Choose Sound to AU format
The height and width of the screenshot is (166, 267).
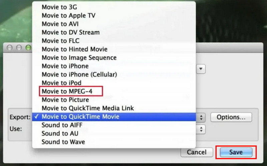(114, 133)
